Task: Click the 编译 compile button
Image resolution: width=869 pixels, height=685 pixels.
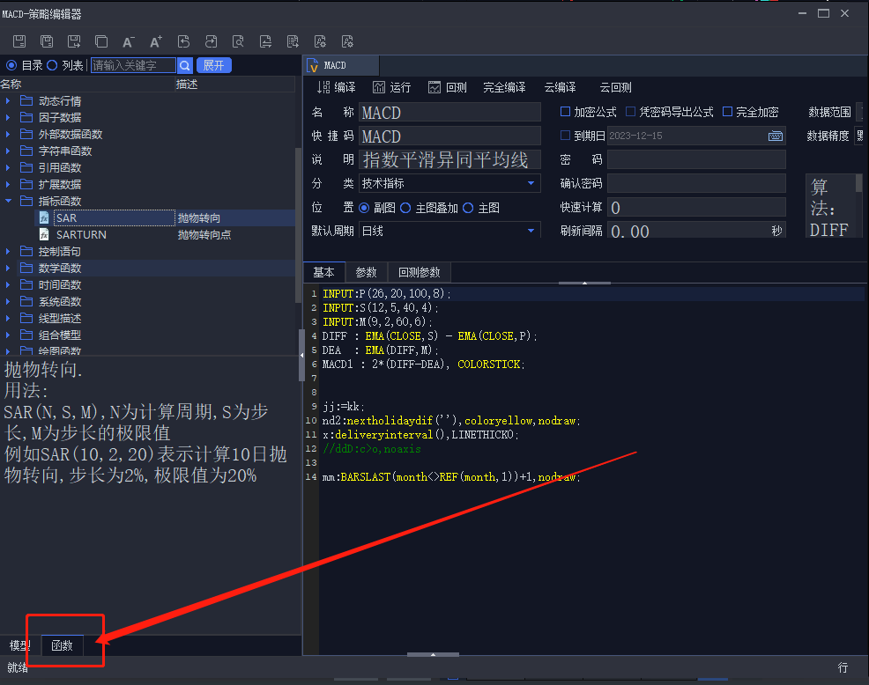Action: [337, 87]
